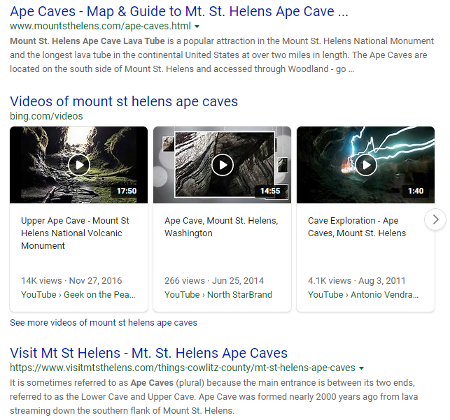This screenshot has height=420, width=450.
Task: Click YouTube North StarBrand source
Action: click(218, 294)
